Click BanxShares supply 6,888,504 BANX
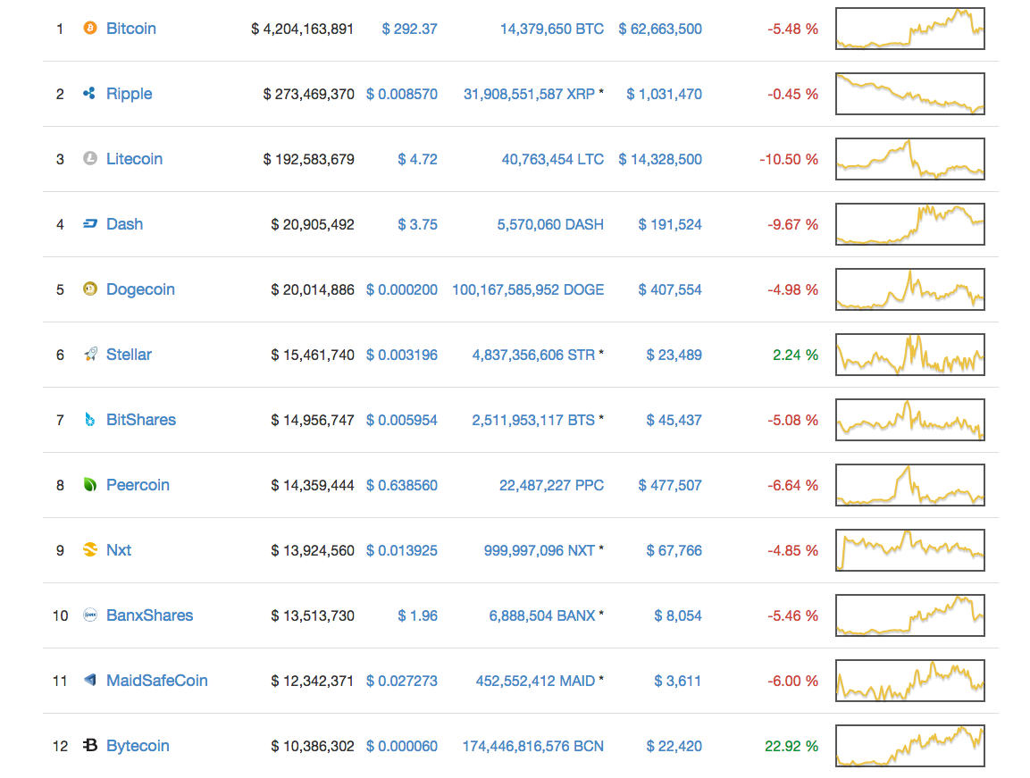The image size is (1030, 778). (542, 615)
